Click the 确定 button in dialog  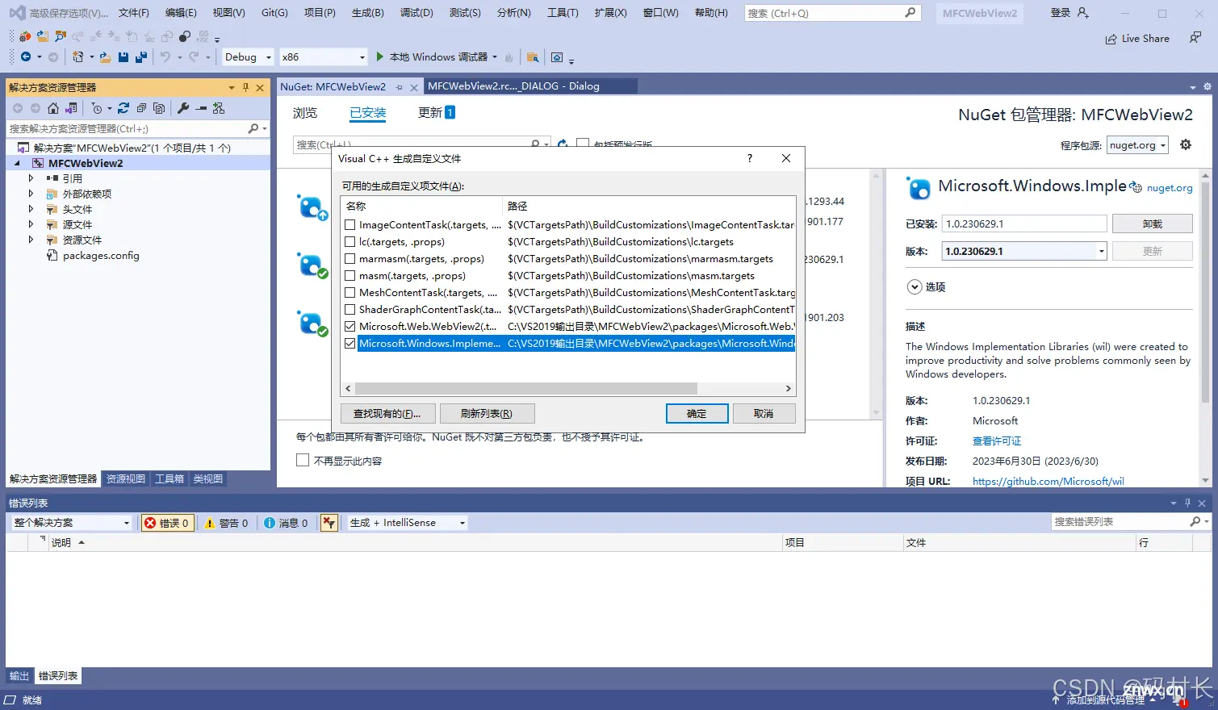(697, 413)
